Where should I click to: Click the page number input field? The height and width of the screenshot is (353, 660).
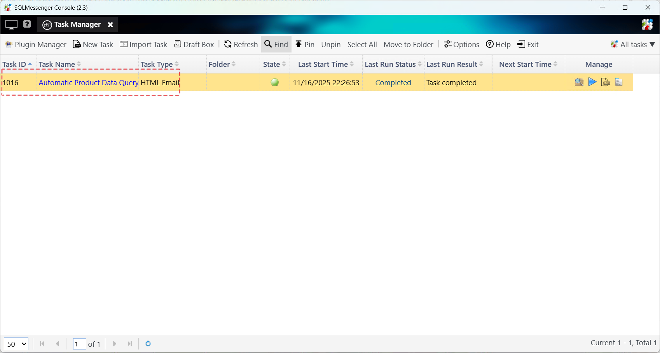[79, 344]
